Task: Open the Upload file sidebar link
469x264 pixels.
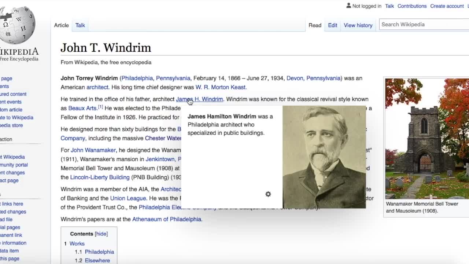Action: (x=6, y=219)
